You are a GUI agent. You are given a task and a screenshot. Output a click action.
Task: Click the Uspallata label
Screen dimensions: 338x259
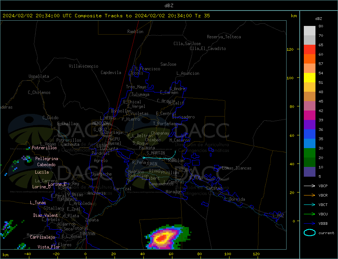click(x=39, y=76)
